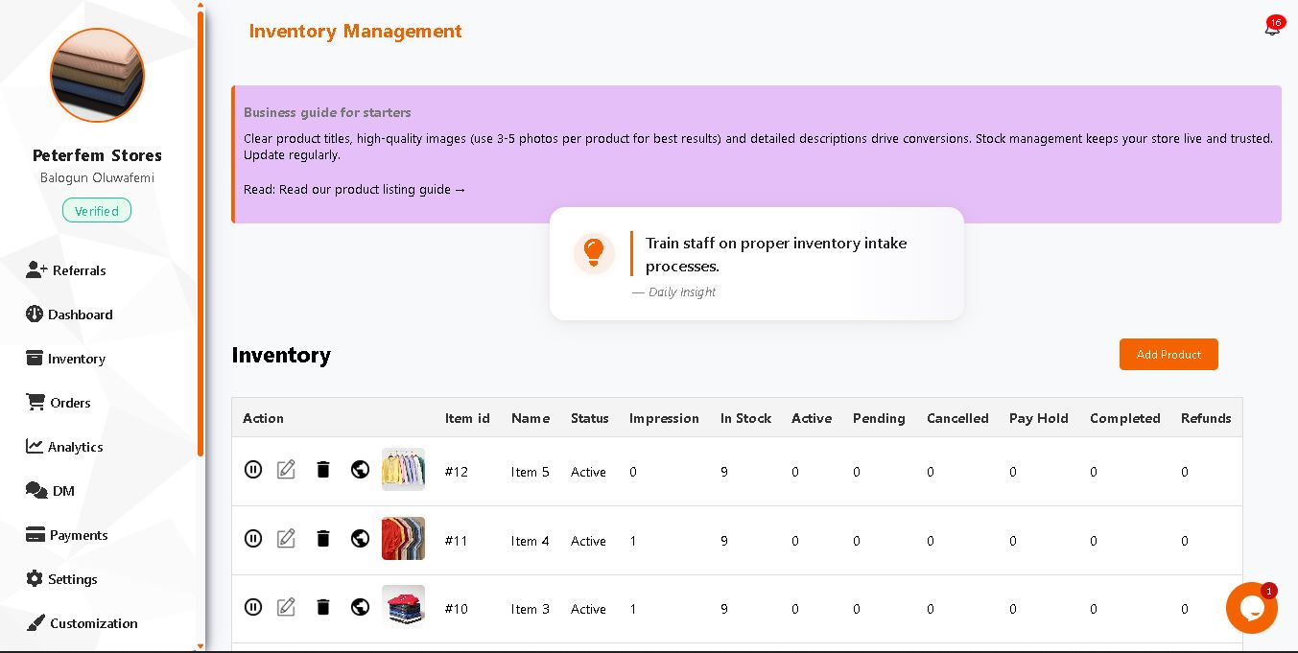Screen dimensions: 1298x653
Task: Navigate to the Dashboard
Action: pyautogui.click(x=80, y=315)
